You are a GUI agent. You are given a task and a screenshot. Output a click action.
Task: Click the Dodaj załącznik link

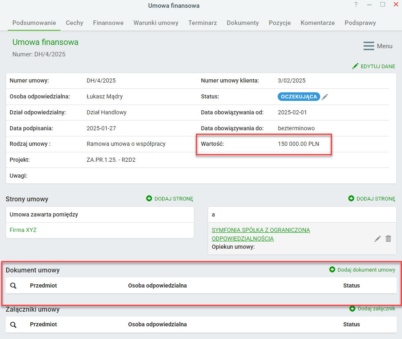pos(376,309)
